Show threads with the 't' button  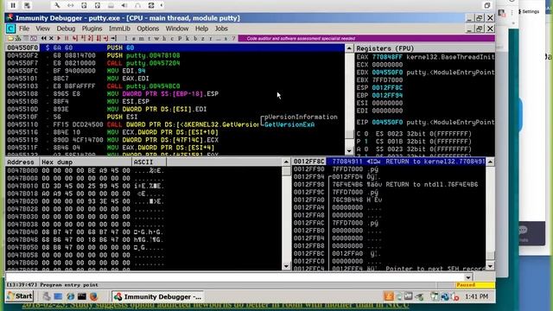click(149, 38)
